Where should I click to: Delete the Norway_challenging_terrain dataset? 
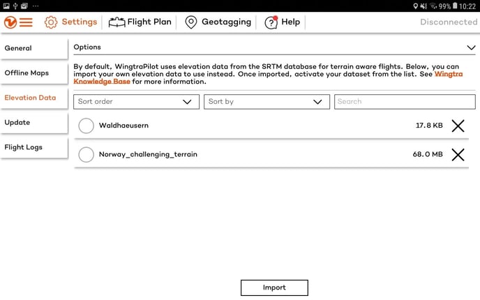[x=458, y=155]
